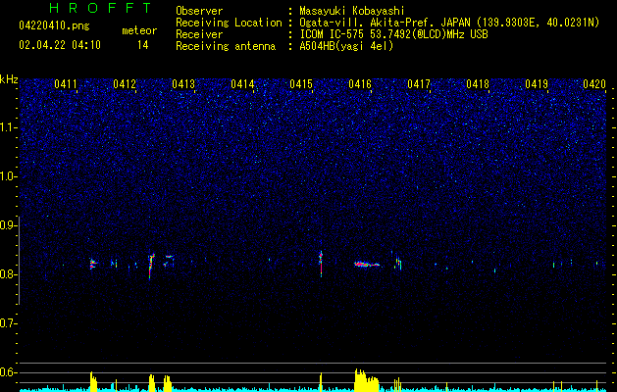Click the yellow power spike at 0415

(x=321, y=382)
